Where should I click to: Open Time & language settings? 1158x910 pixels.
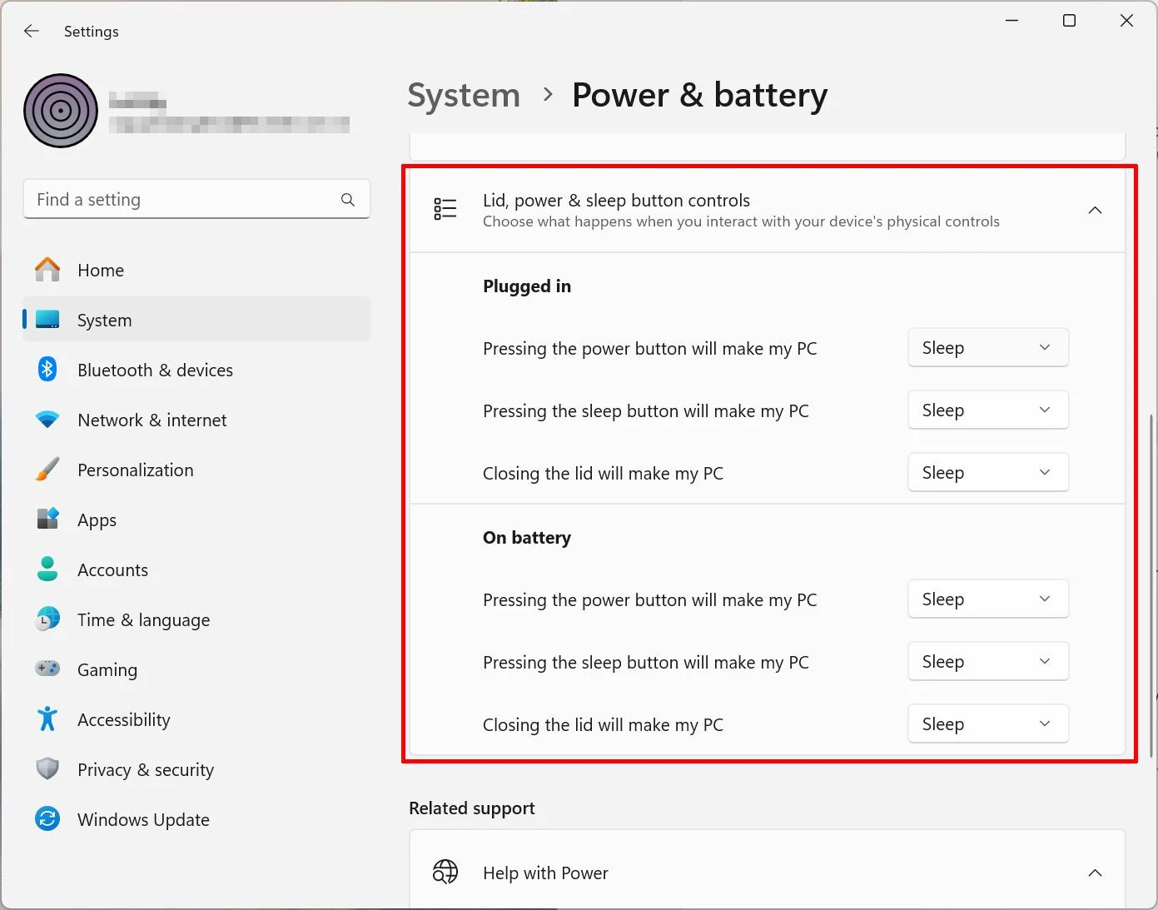point(143,619)
